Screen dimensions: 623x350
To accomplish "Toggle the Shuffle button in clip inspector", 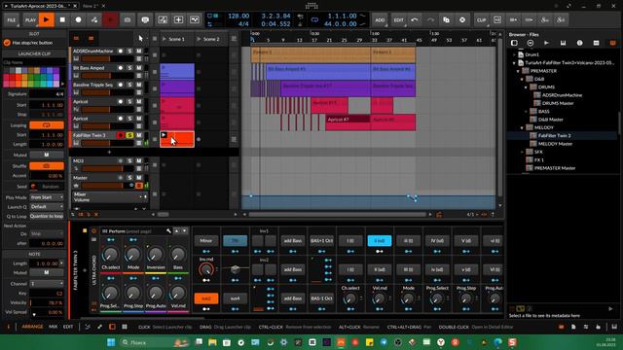I will (x=47, y=166).
